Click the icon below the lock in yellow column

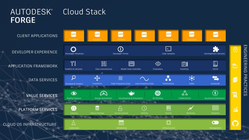tap(235, 66)
